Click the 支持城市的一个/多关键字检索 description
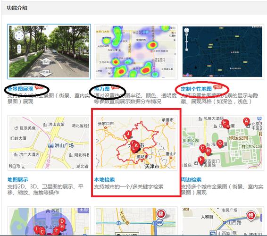This screenshot has width=267, height=236. 129,187
